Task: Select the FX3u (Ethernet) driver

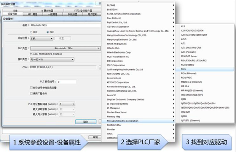Action: [x=205, y=74]
